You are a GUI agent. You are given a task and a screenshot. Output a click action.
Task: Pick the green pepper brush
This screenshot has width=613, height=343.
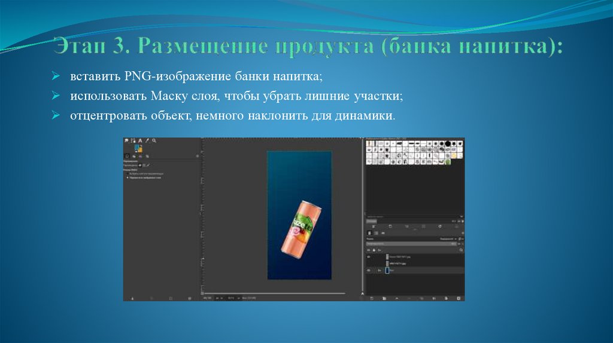448,162
